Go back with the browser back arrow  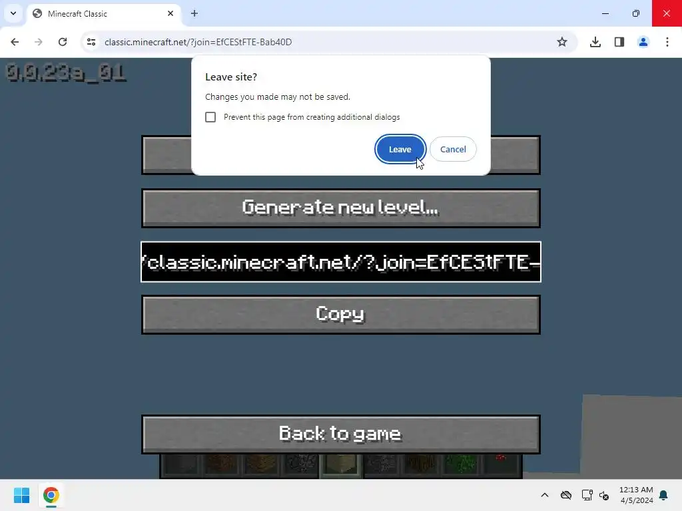15,42
